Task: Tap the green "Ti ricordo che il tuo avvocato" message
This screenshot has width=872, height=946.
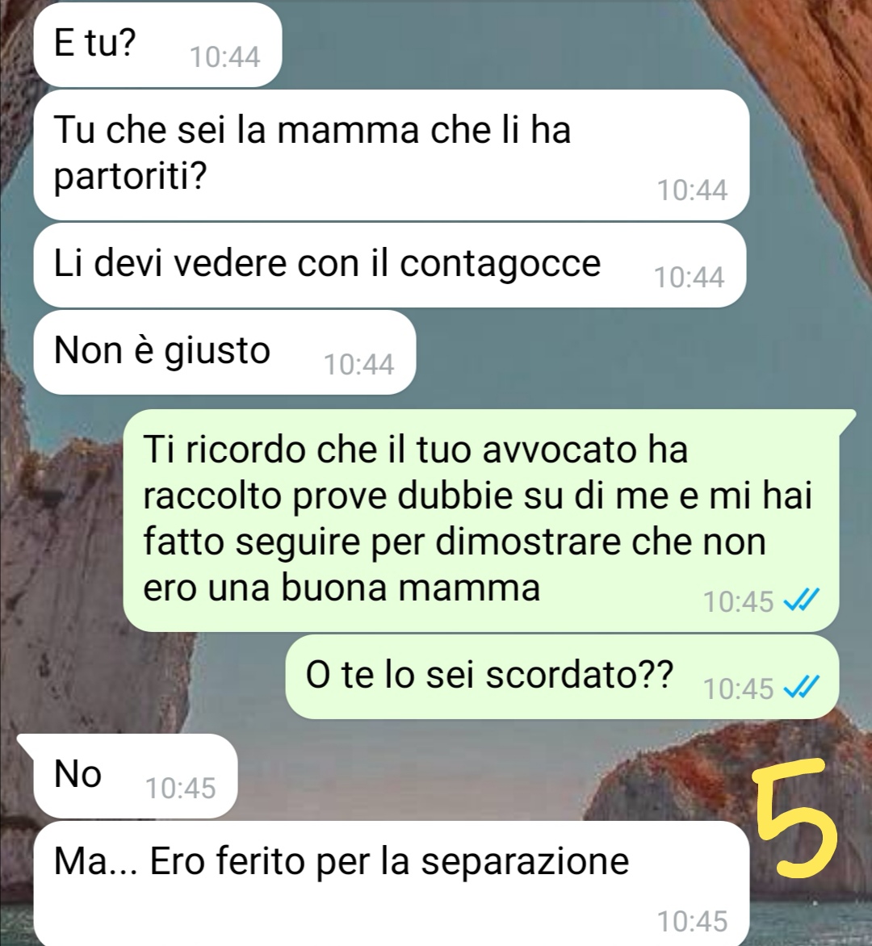Action: coord(481,520)
